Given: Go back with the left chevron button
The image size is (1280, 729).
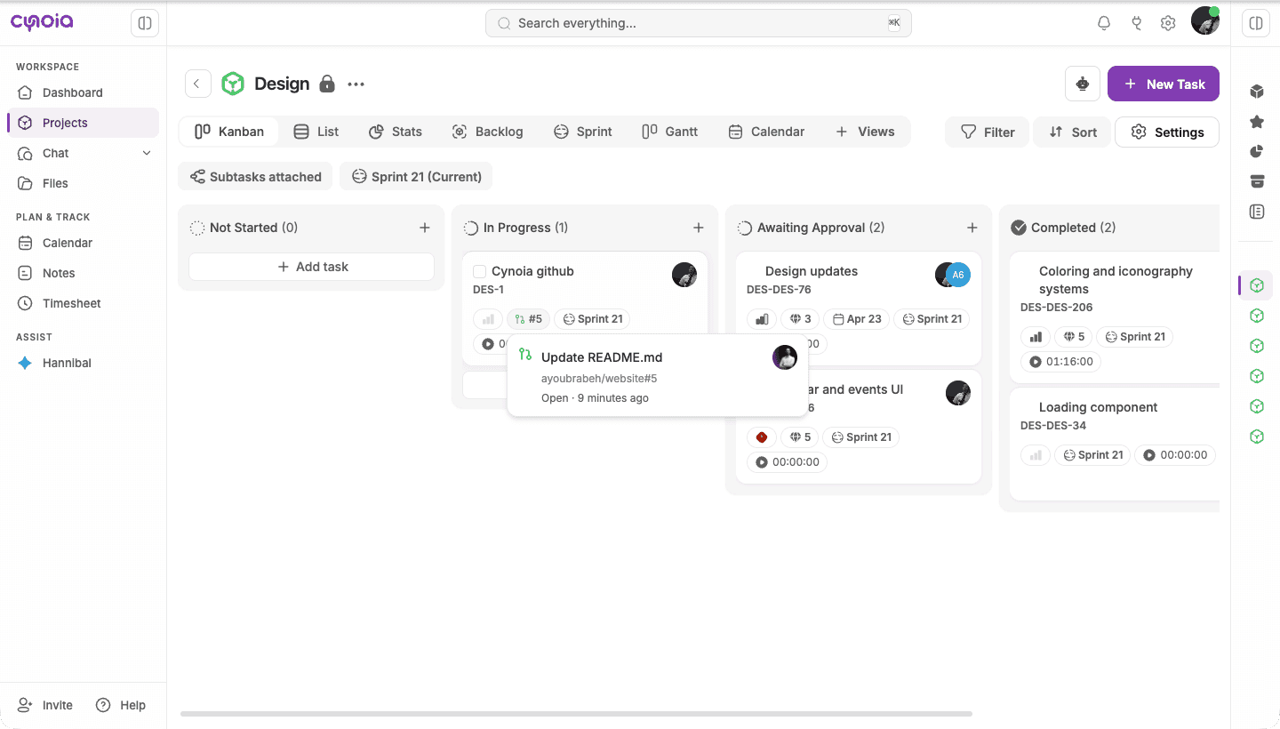Looking at the screenshot, I should click(197, 84).
